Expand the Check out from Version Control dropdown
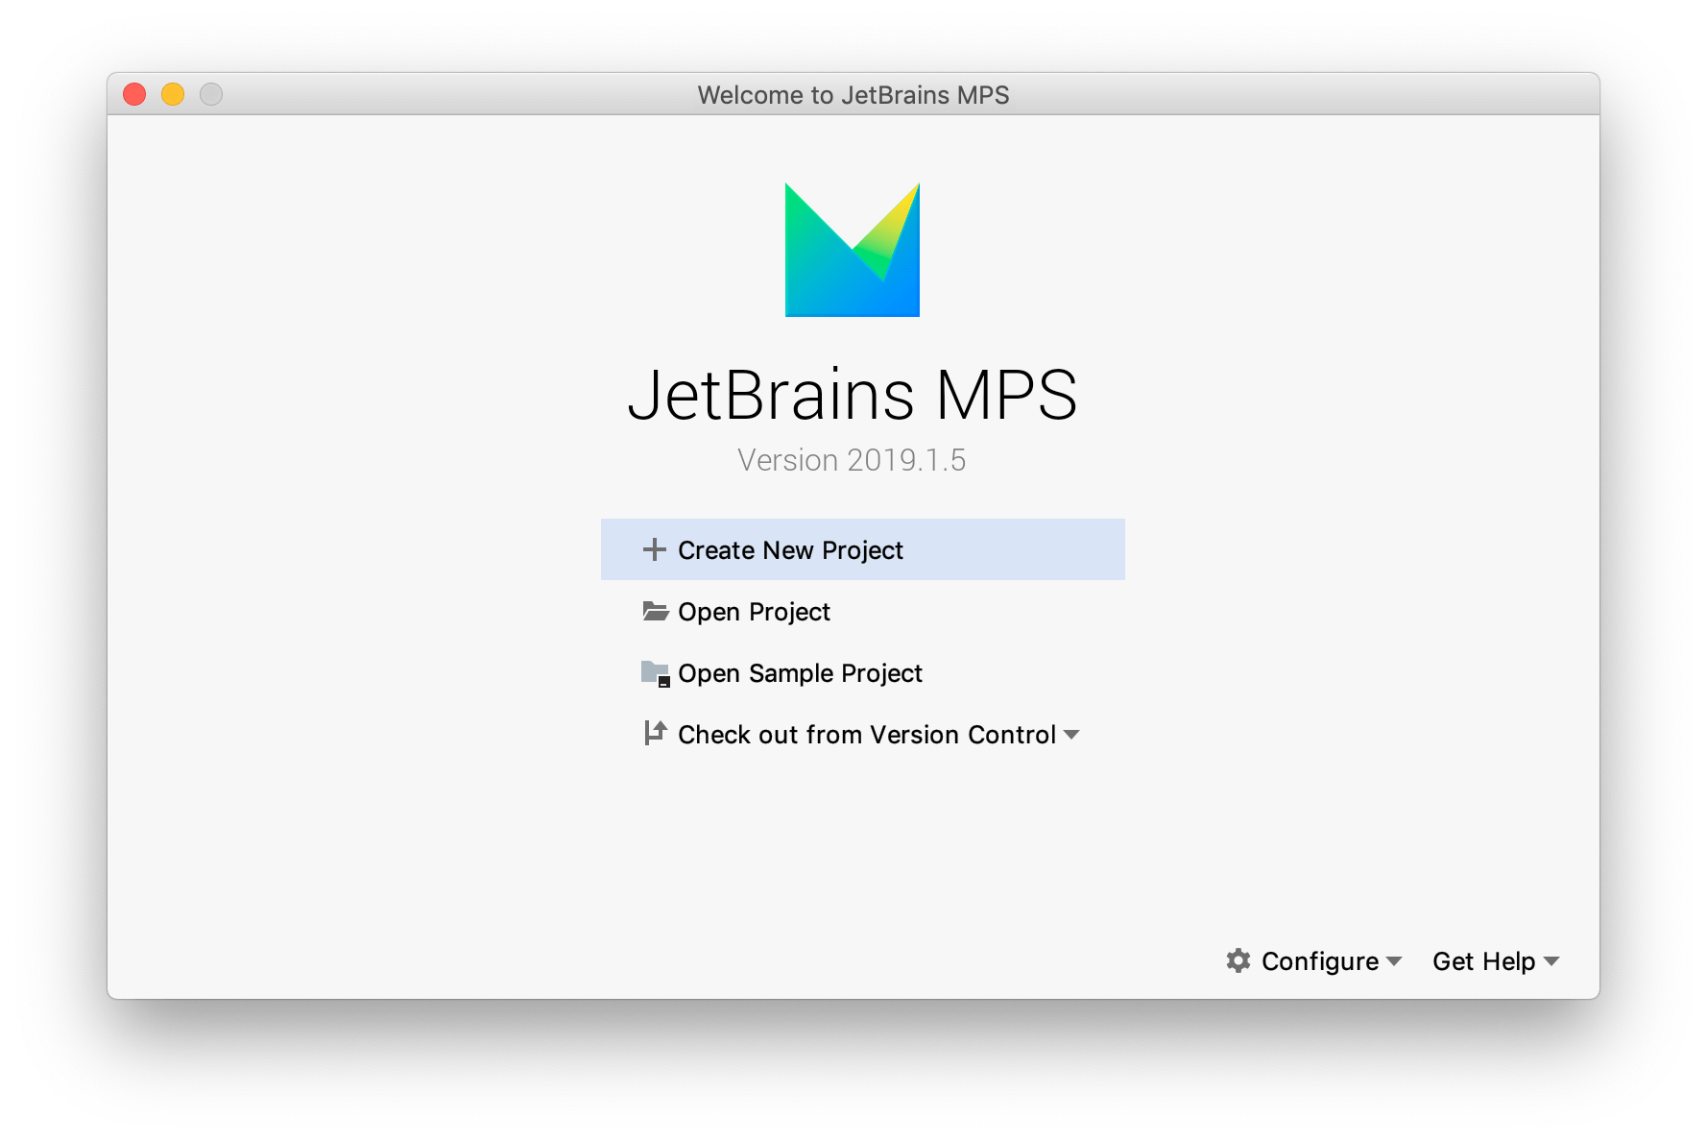This screenshot has height=1141, width=1707. coord(1072,735)
